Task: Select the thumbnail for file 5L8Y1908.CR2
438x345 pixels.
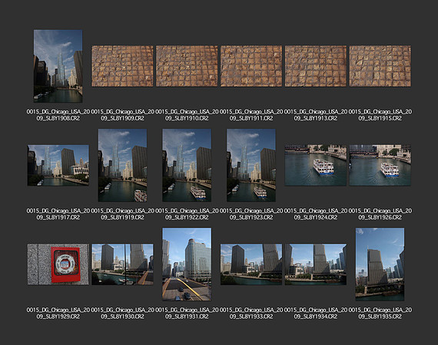Action: pos(58,67)
